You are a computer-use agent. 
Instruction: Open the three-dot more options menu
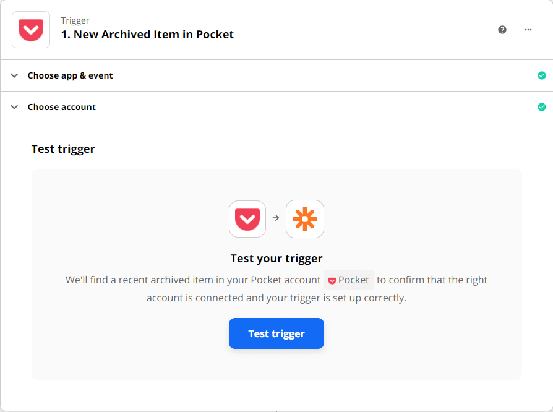[528, 30]
